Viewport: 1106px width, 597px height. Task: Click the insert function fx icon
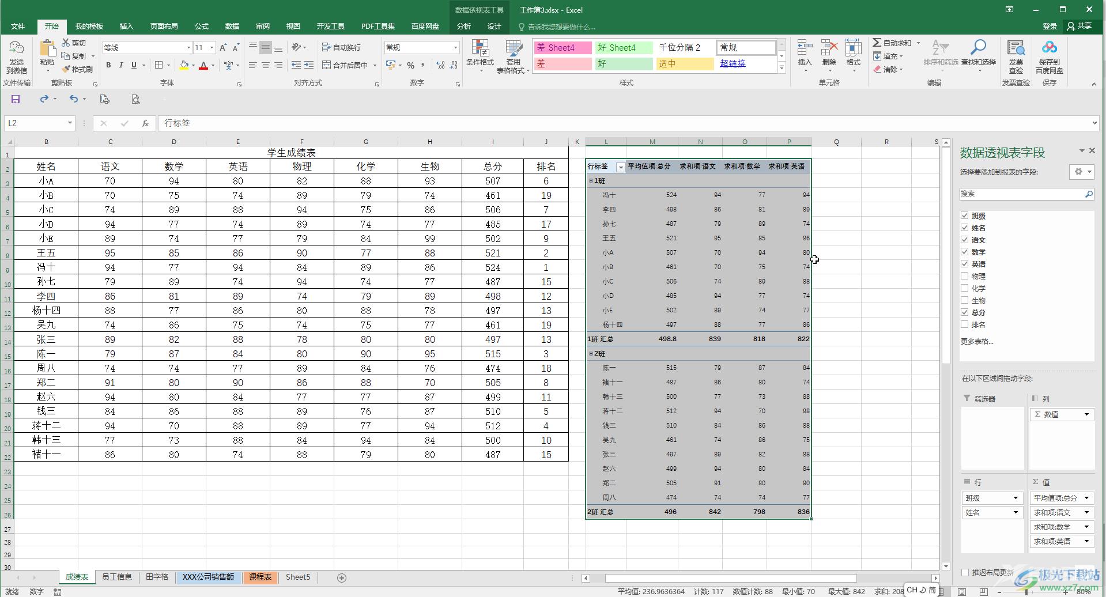(145, 123)
